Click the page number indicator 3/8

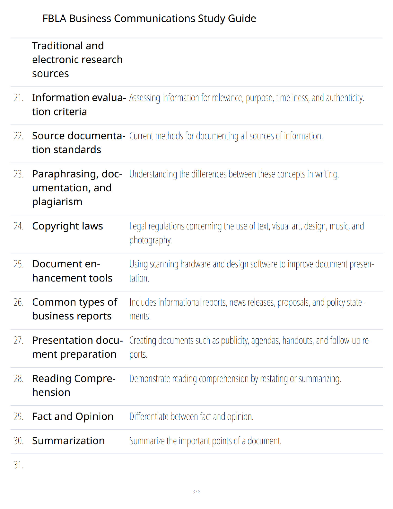click(x=197, y=491)
